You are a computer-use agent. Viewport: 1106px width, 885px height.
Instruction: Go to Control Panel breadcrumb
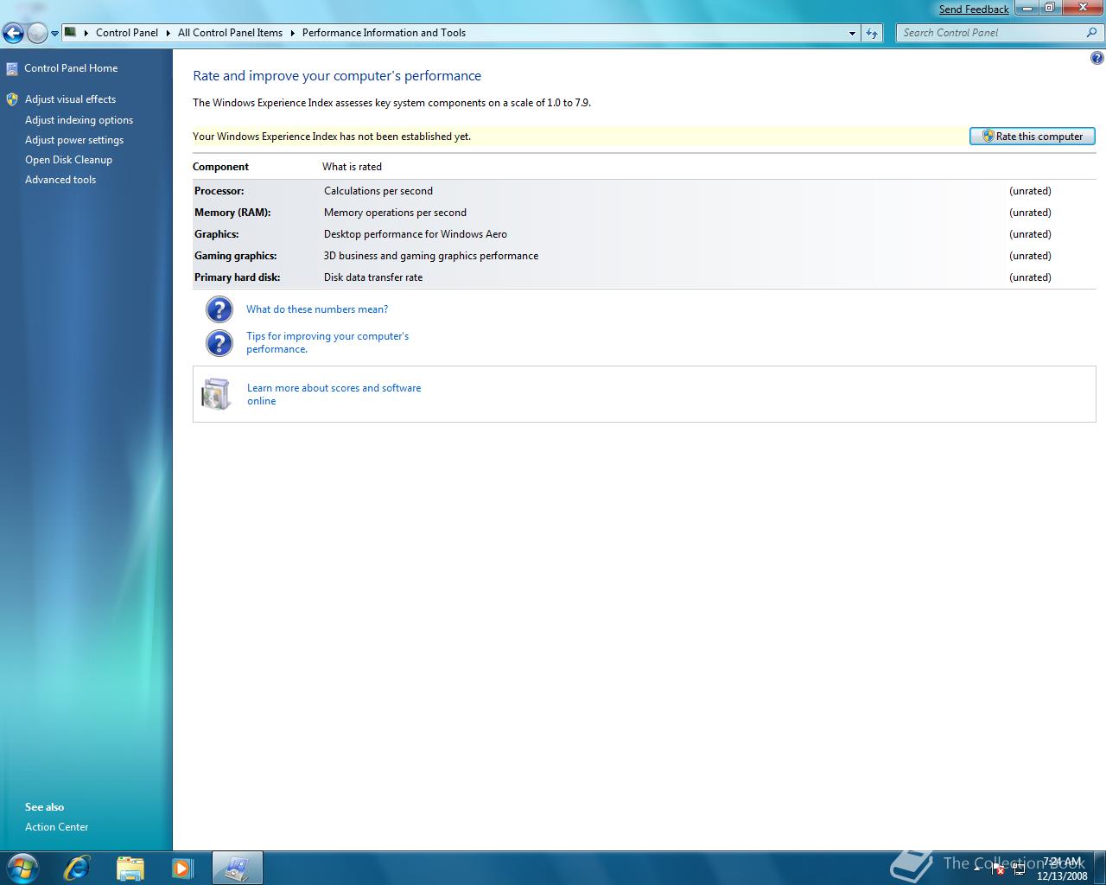coord(127,33)
